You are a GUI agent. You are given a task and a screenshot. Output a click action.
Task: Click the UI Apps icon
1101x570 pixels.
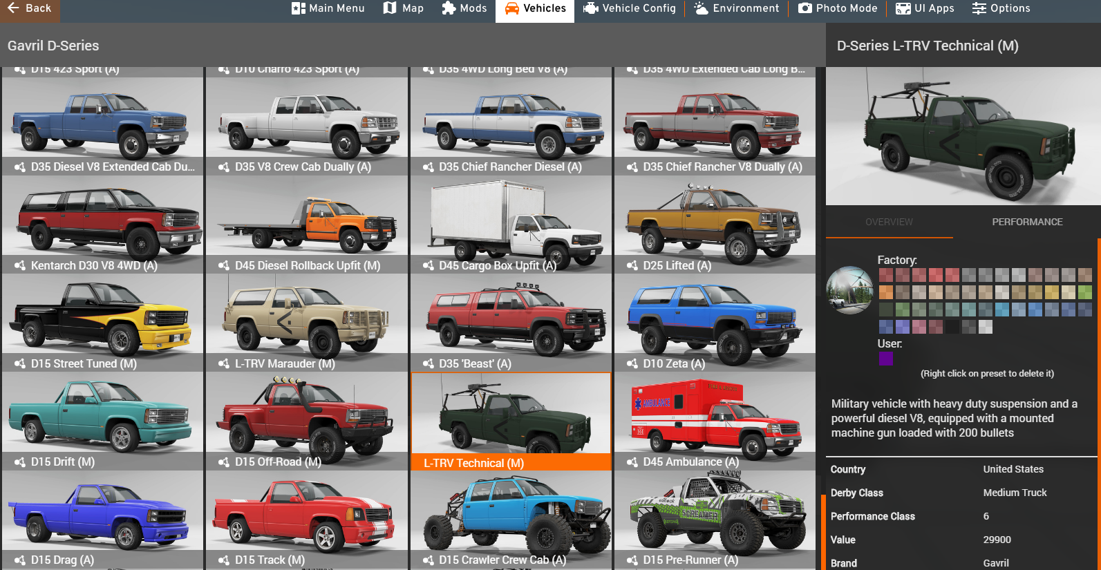click(903, 8)
